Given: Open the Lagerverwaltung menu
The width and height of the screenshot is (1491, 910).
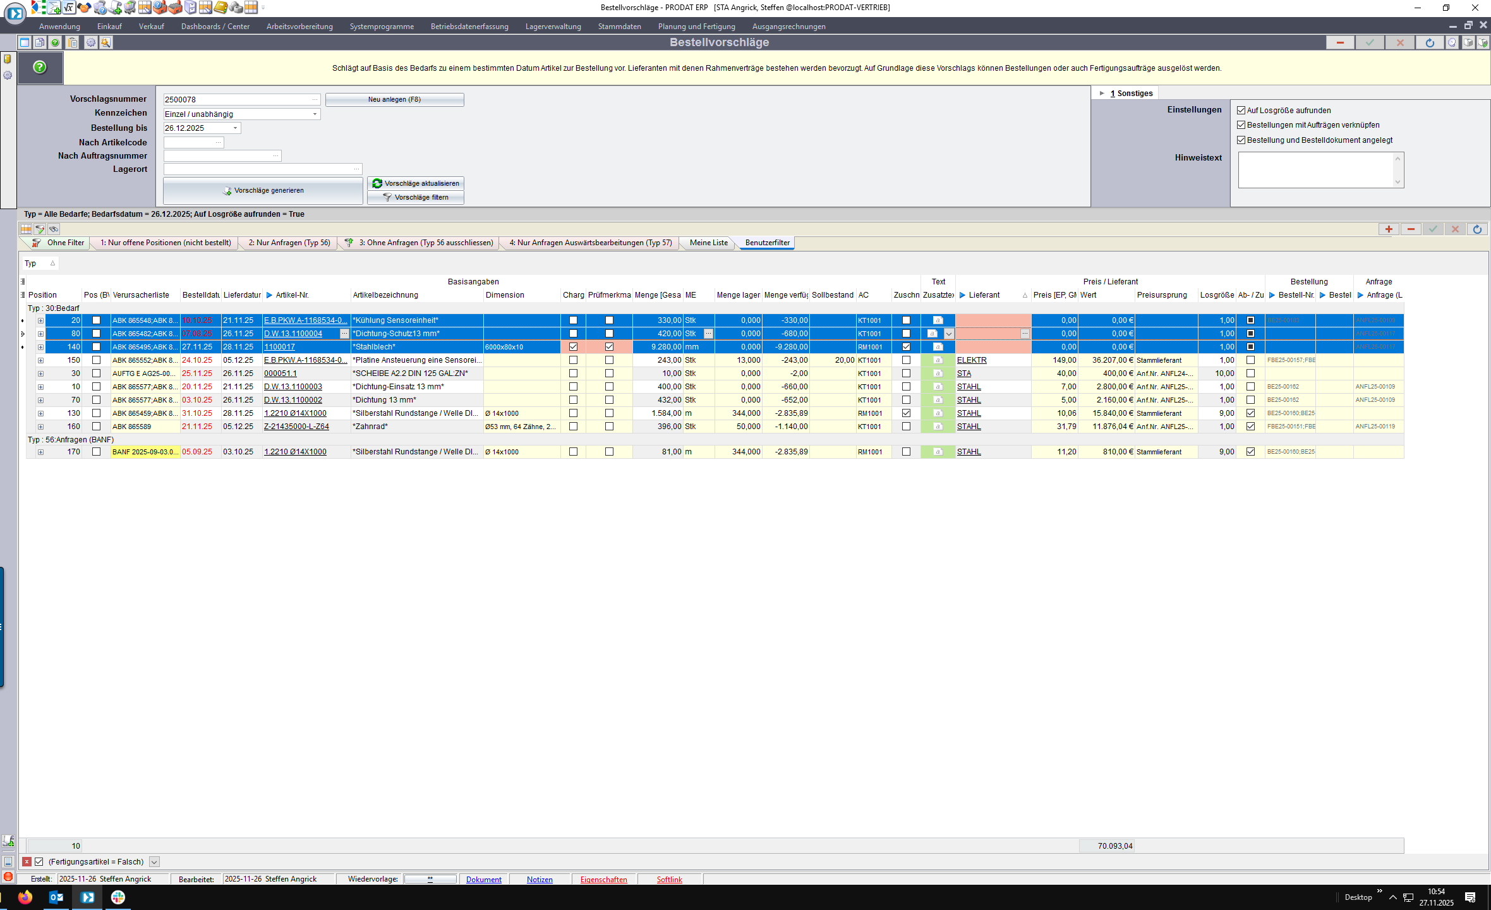Looking at the screenshot, I should (553, 27).
